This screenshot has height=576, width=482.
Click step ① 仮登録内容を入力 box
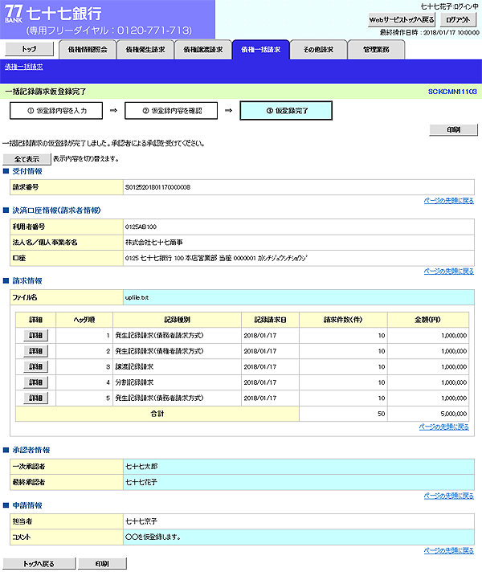coord(56,111)
